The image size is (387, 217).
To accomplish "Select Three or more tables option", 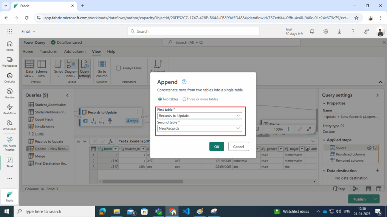I will pos(200,99).
